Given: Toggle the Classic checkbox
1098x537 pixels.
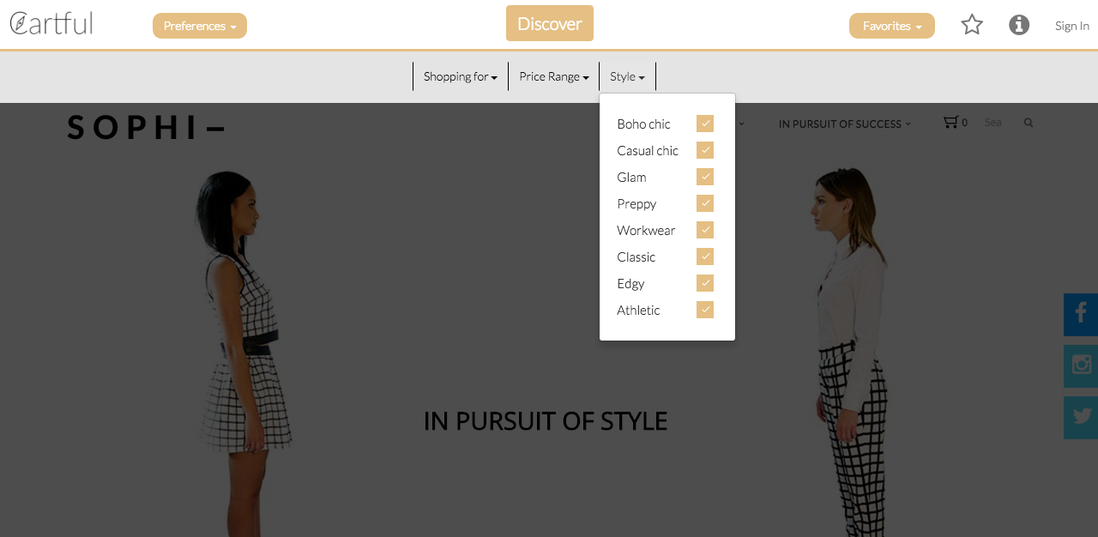Looking at the screenshot, I should click(x=705, y=256).
